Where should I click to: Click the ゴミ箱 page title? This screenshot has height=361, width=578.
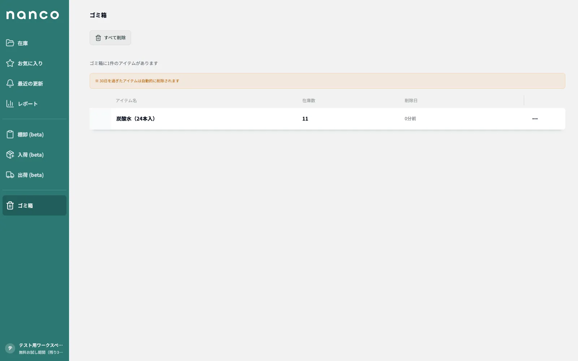(98, 15)
